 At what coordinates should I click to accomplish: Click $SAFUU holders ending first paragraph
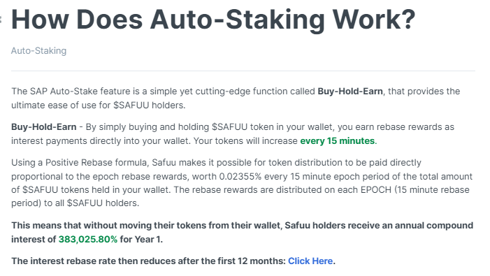pyautogui.click(x=149, y=106)
